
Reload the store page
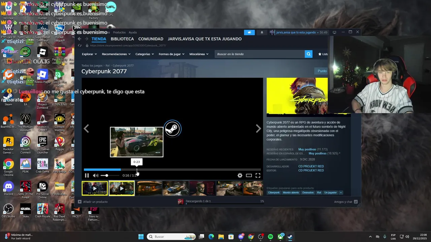coord(79,45)
